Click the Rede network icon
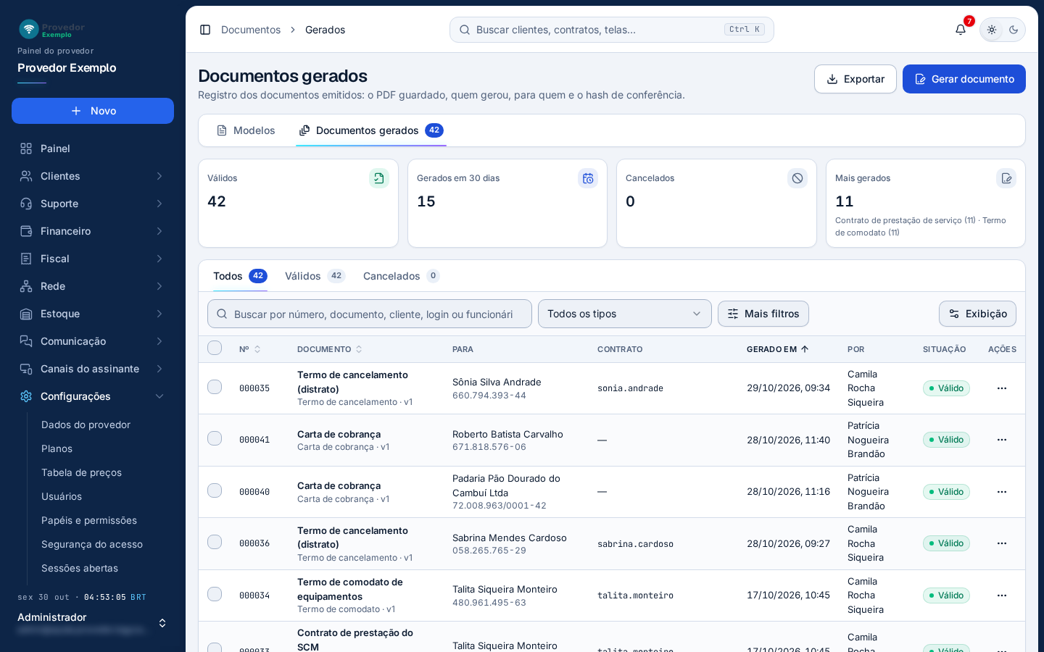Image resolution: width=1044 pixels, height=652 pixels. 26,286
